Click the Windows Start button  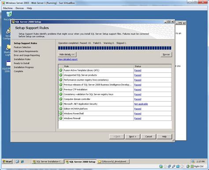point(7,162)
